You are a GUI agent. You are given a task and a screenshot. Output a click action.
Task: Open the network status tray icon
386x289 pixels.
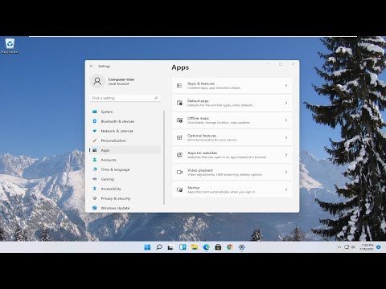tap(347, 246)
